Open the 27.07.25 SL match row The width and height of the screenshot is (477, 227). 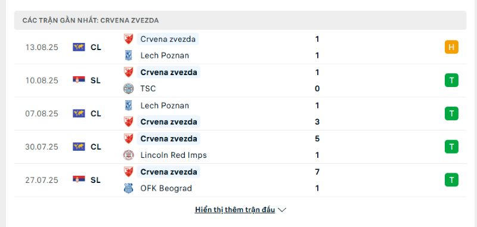pos(240,180)
